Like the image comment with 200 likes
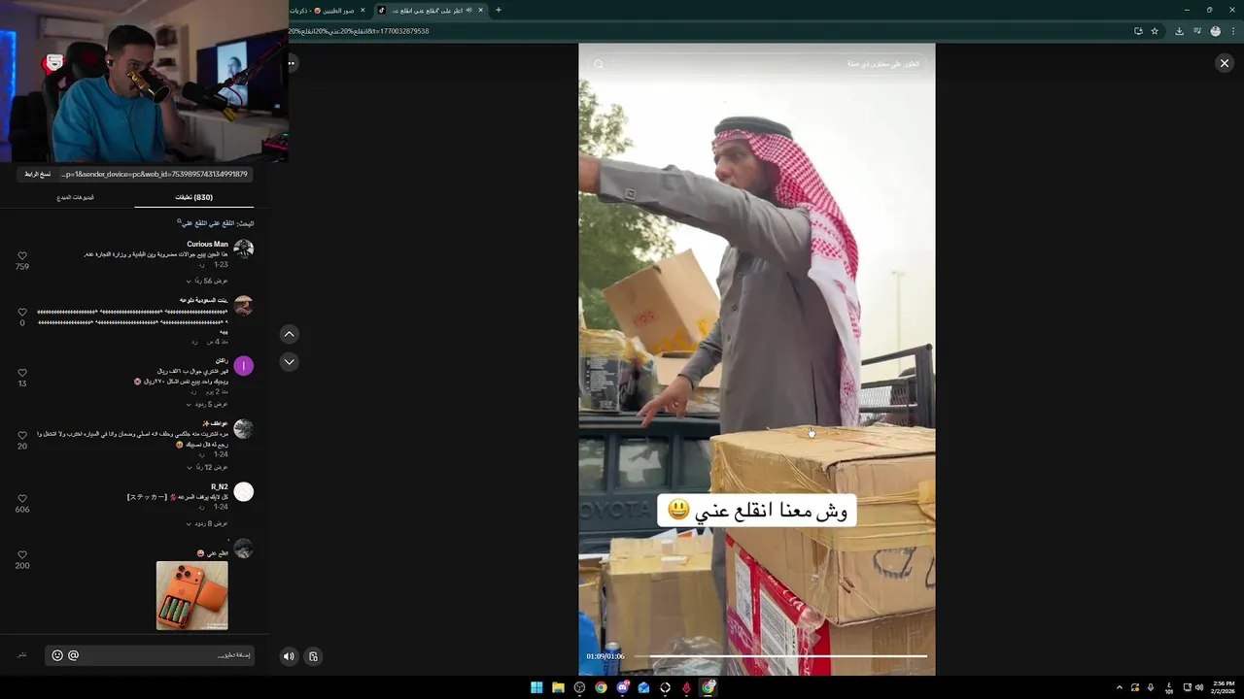1244x699 pixels. tap(22, 555)
